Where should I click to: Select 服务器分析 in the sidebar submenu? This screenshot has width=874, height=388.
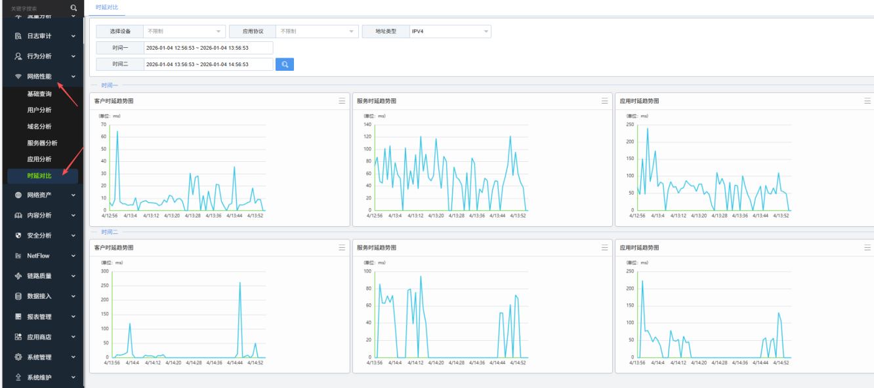coord(42,143)
